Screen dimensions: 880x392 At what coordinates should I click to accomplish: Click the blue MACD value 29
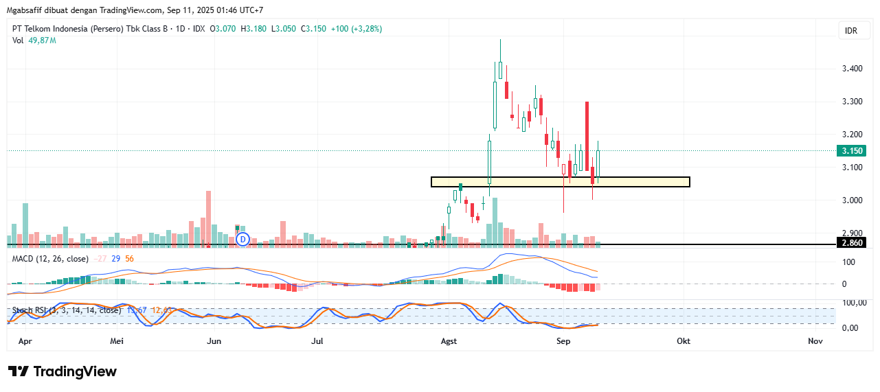[x=116, y=258]
